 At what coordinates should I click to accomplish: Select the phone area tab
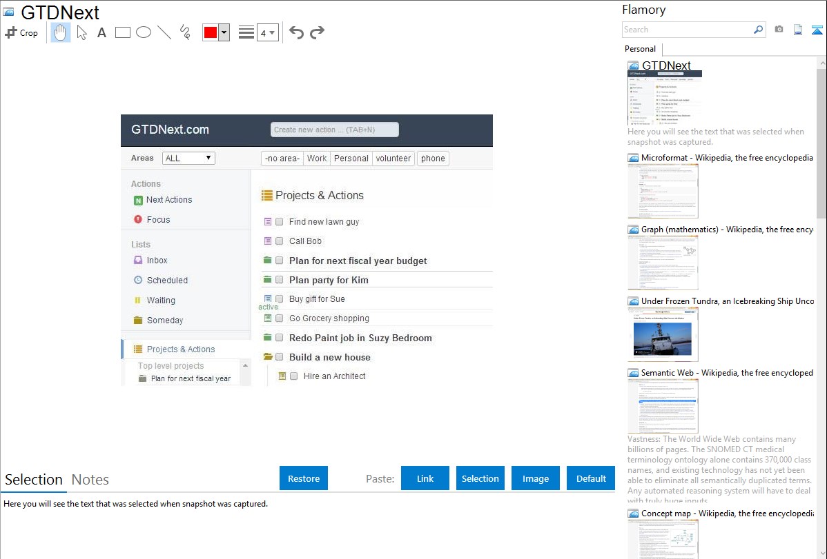[x=433, y=158]
